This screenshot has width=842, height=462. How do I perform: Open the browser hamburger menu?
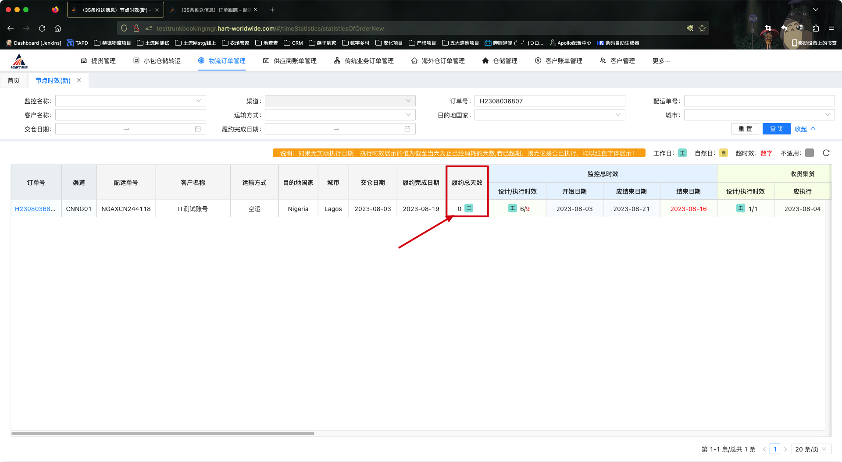[x=831, y=28]
